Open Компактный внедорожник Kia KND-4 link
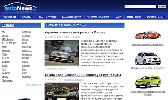The width and height of the screenshot is (168, 100). (x=148, y=93)
